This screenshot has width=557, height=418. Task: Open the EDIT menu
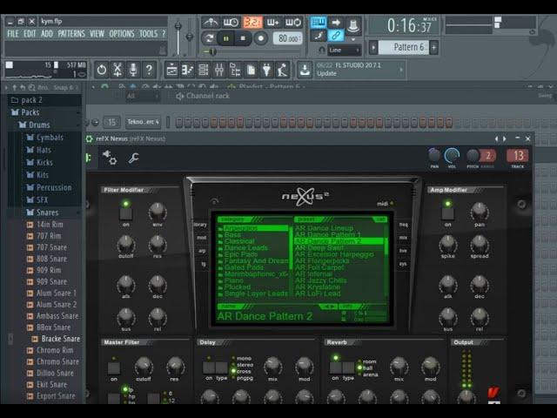pyautogui.click(x=30, y=34)
